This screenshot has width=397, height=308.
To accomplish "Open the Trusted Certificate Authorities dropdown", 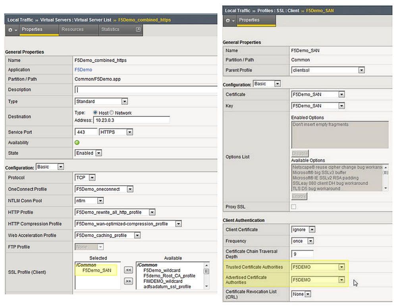I will click(341, 267).
